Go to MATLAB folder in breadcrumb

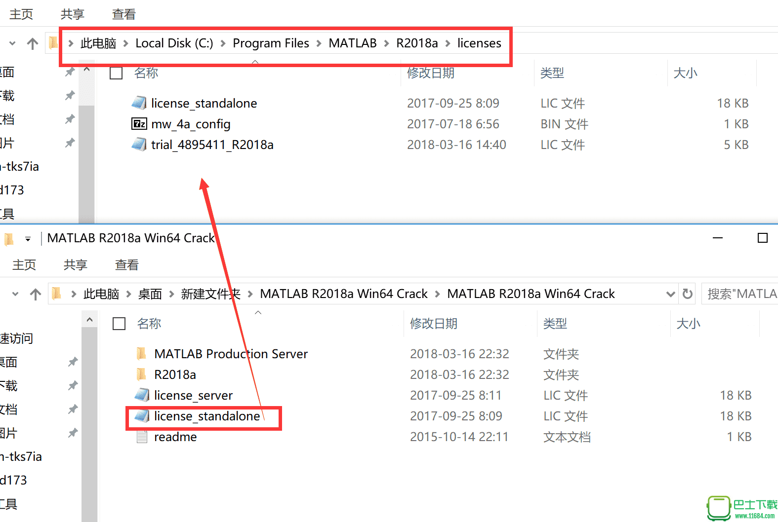coord(353,43)
